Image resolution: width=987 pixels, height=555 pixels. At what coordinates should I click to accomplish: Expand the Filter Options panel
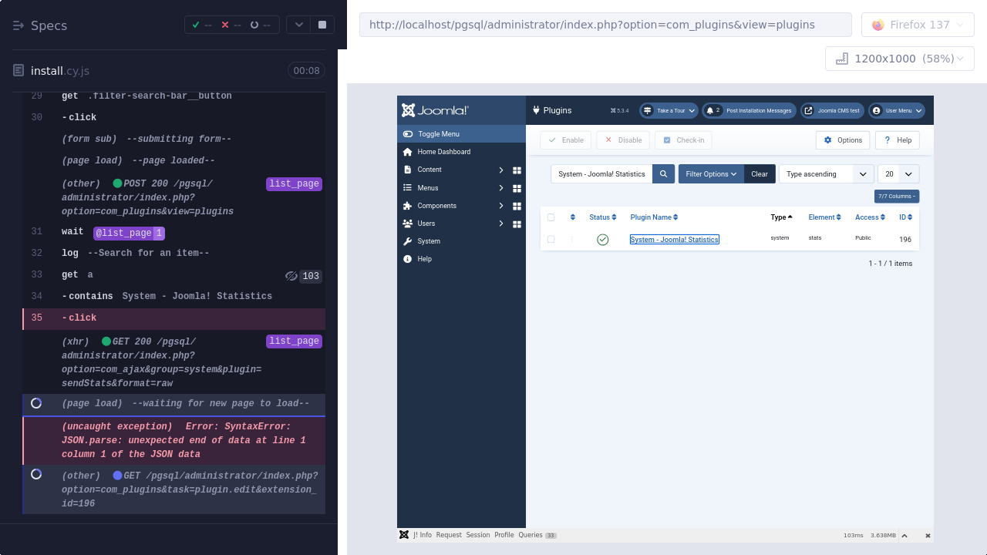pos(711,174)
